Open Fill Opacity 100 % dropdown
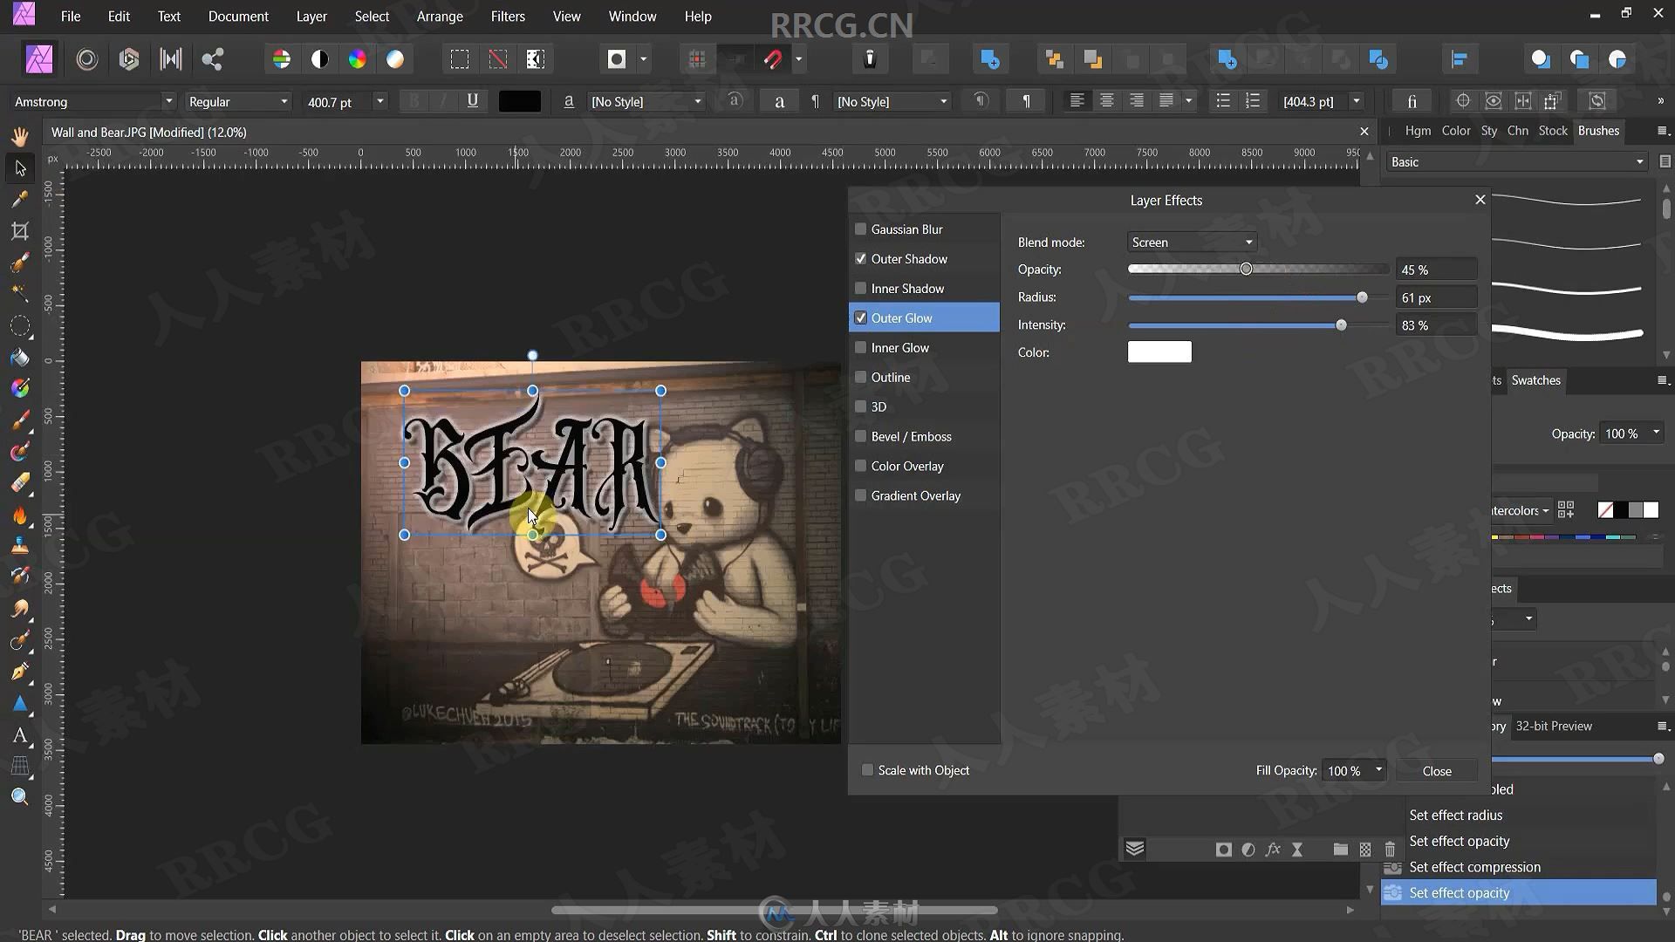This screenshot has height=942, width=1675. (x=1354, y=771)
